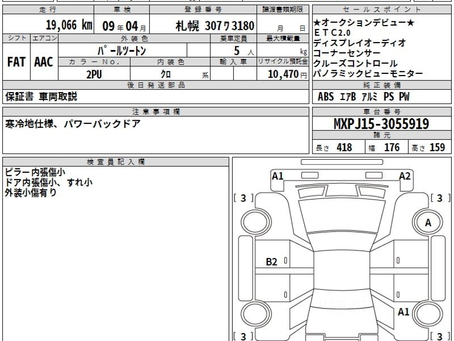Select the PS equipment entry
454x341 pixels.
pyautogui.click(x=389, y=97)
